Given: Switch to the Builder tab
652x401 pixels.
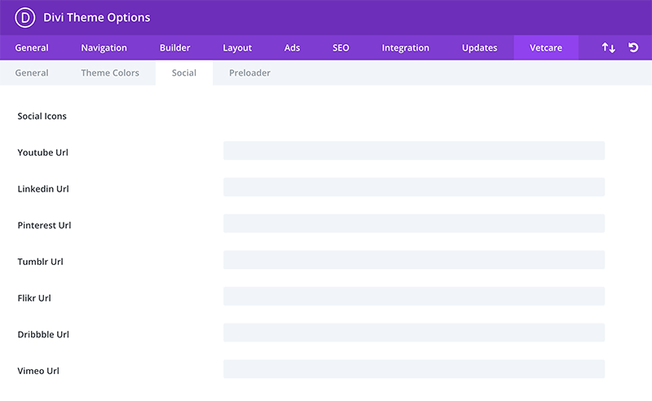Looking at the screenshot, I should tap(174, 48).
